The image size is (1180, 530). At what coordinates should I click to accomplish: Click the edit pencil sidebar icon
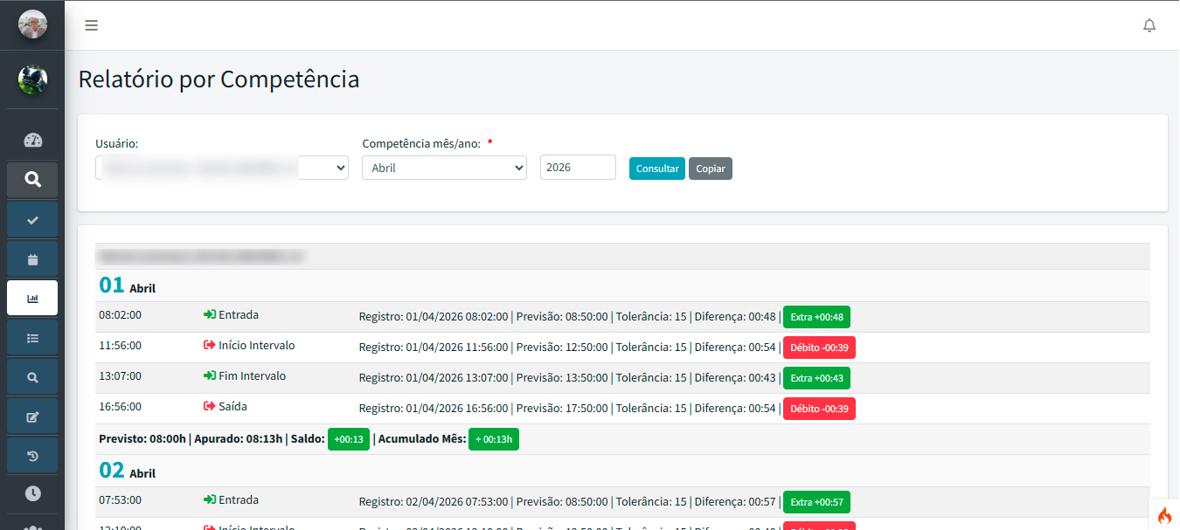tap(32, 416)
